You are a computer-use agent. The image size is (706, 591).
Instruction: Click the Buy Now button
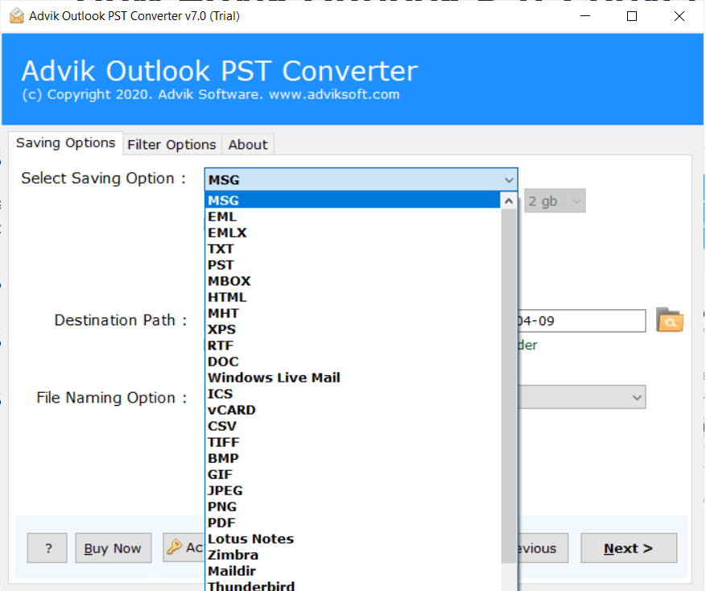pos(113,548)
